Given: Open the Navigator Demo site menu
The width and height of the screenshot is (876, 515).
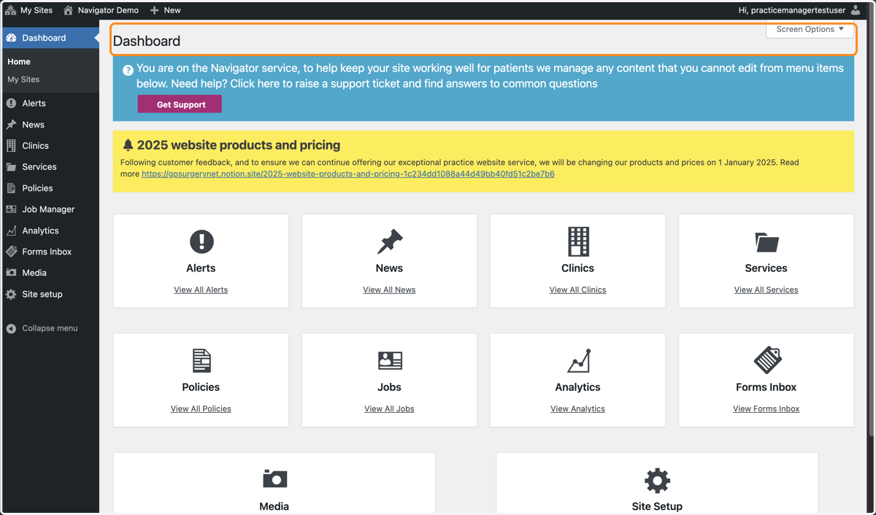Looking at the screenshot, I should pos(101,10).
